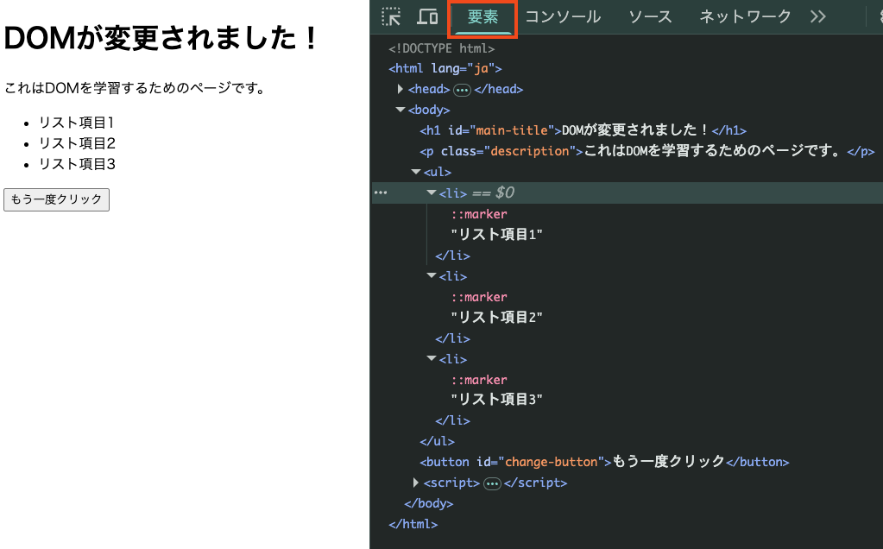Show more DevTools tabs via chevron icon

pyautogui.click(x=817, y=16)
